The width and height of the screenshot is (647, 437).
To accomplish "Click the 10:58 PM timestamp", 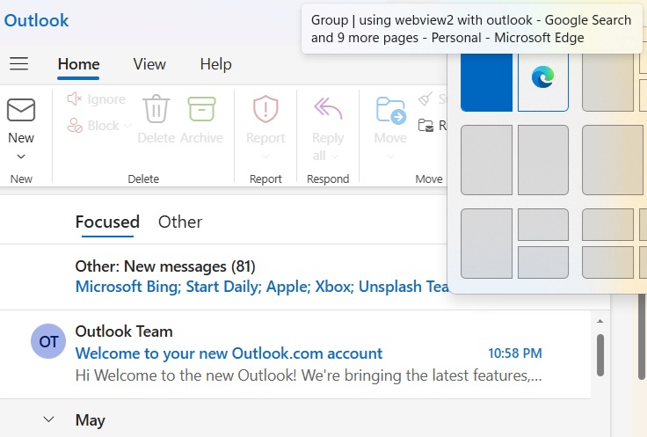I will click(515, 353).
